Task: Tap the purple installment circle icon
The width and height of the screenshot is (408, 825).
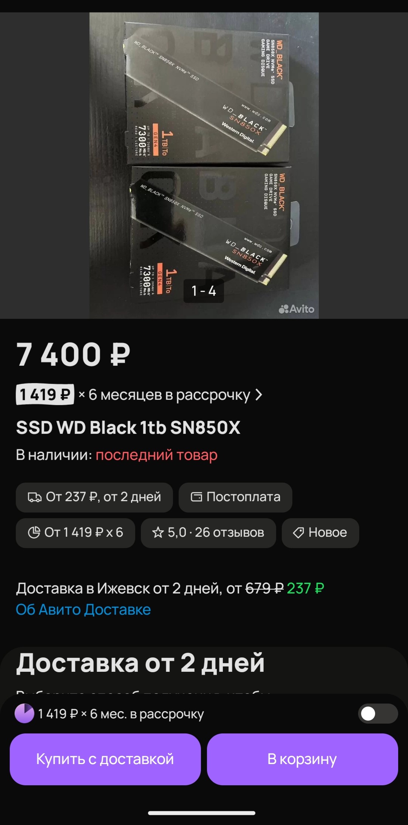Action: (x=25, y=713)
